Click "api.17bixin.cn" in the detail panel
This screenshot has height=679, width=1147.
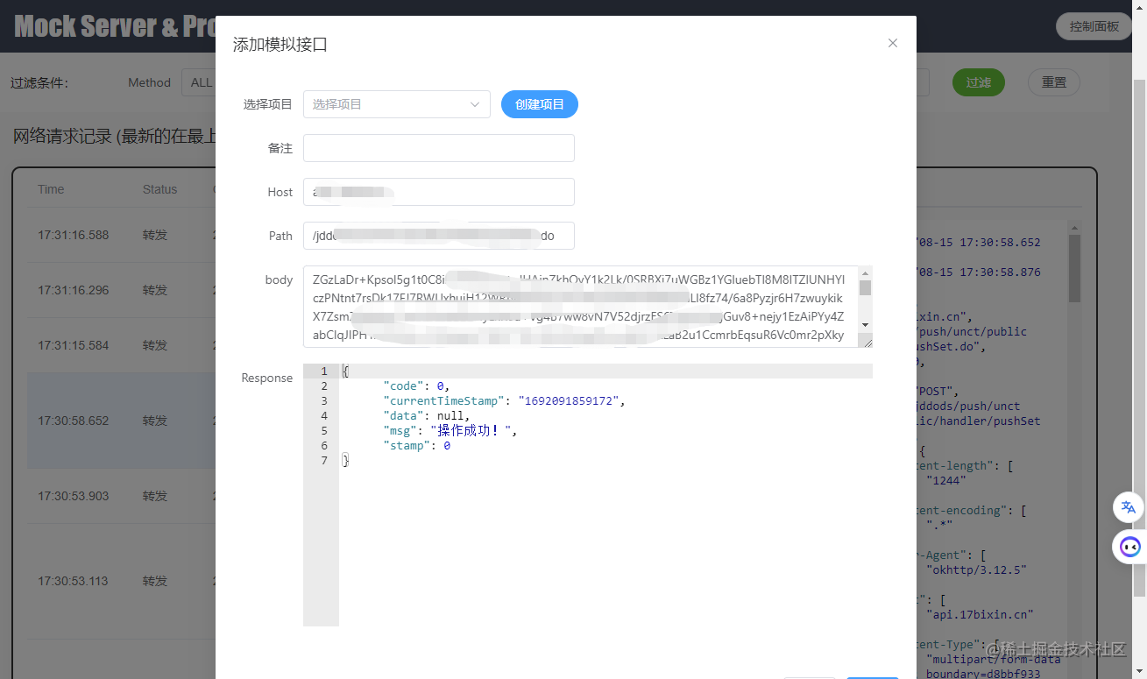pyautogui.click(x=980, y=614)
